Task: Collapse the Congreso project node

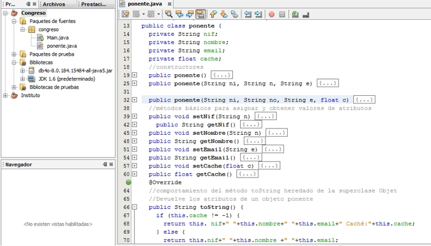Action: 5,13
